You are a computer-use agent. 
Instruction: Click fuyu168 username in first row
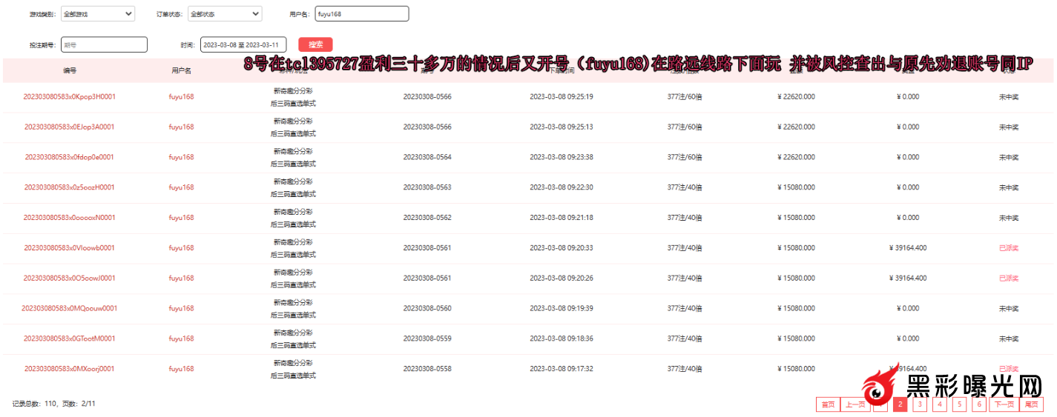[x=181, y=97]
